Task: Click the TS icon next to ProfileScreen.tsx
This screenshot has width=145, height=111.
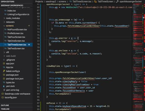Action: (6, 33)
